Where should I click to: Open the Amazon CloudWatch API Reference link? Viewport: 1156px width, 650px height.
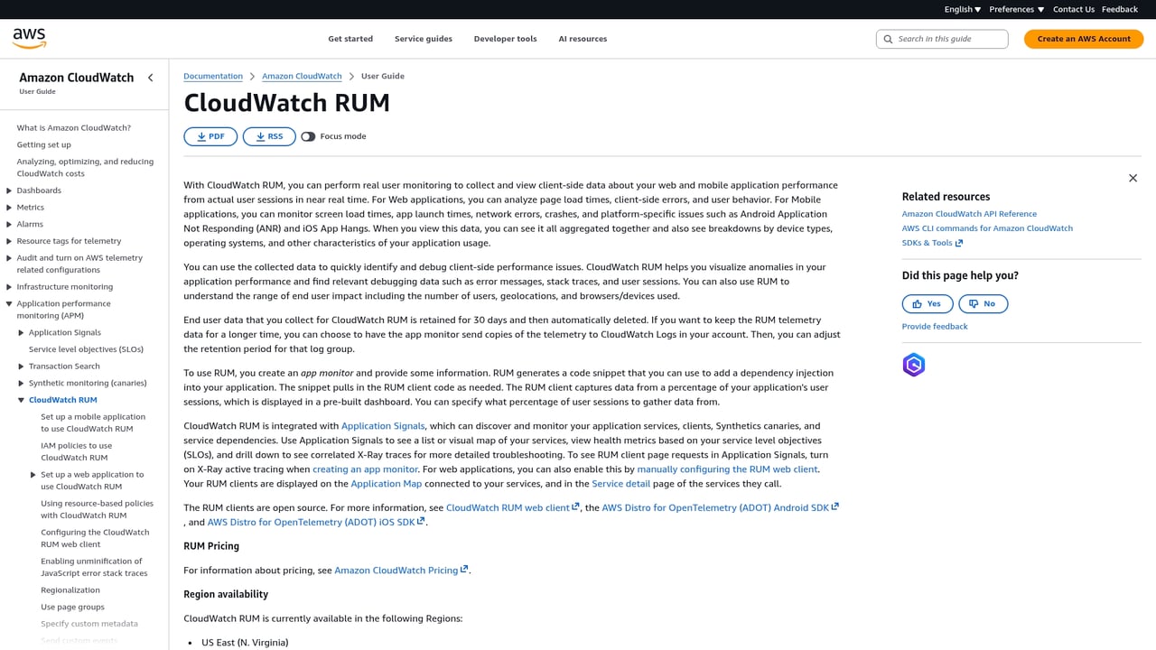[969, 214]
